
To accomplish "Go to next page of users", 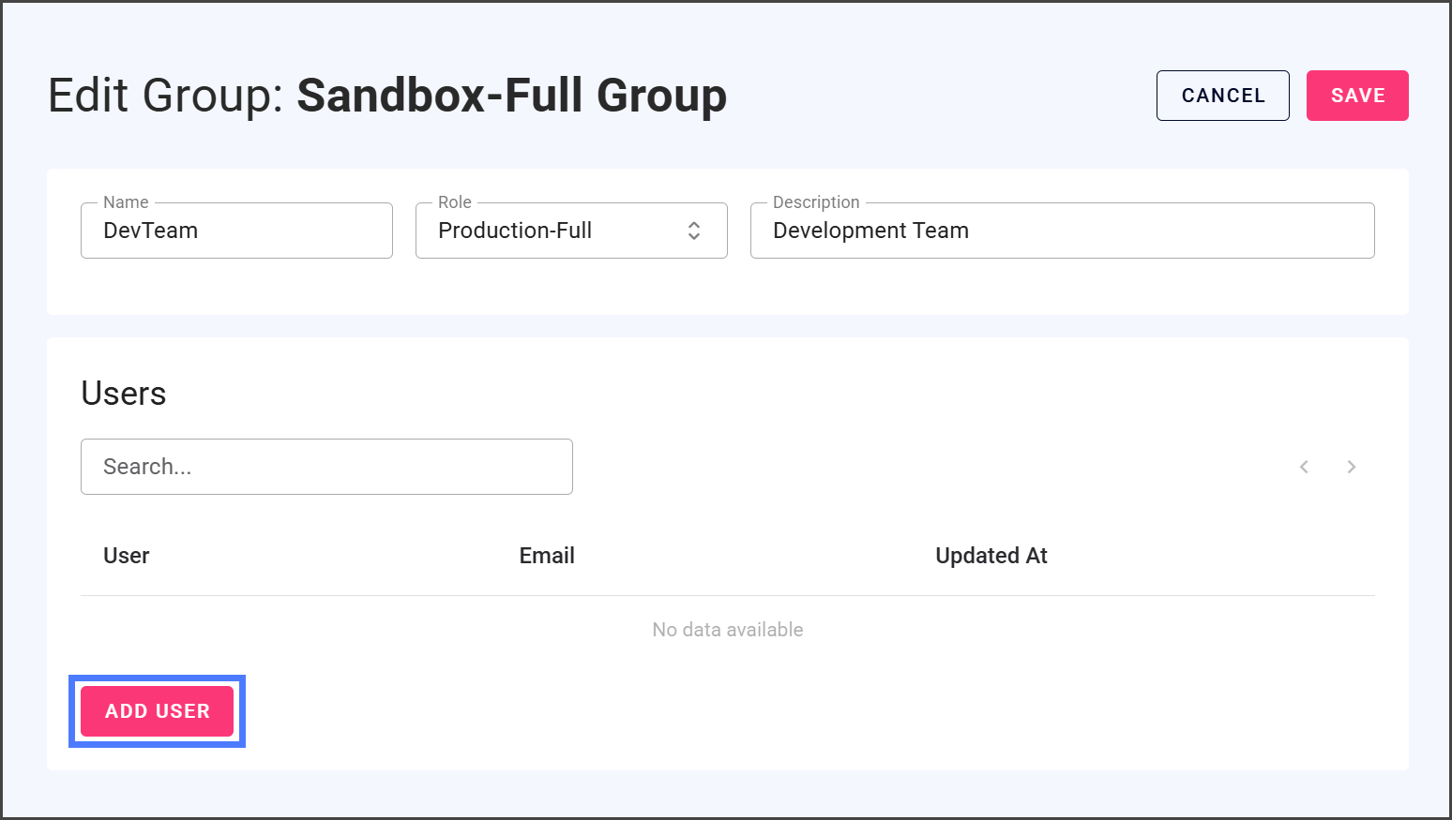I will [x=1352, y=467].
